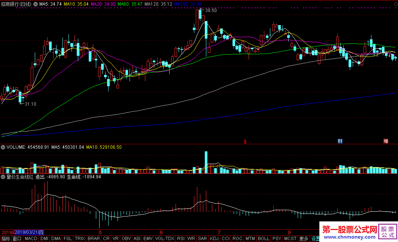Image resolution: width=398 pixels, height=242 pixels.
Task: Click the 2019/03/21/四 date label
Action: coord(29,232)
